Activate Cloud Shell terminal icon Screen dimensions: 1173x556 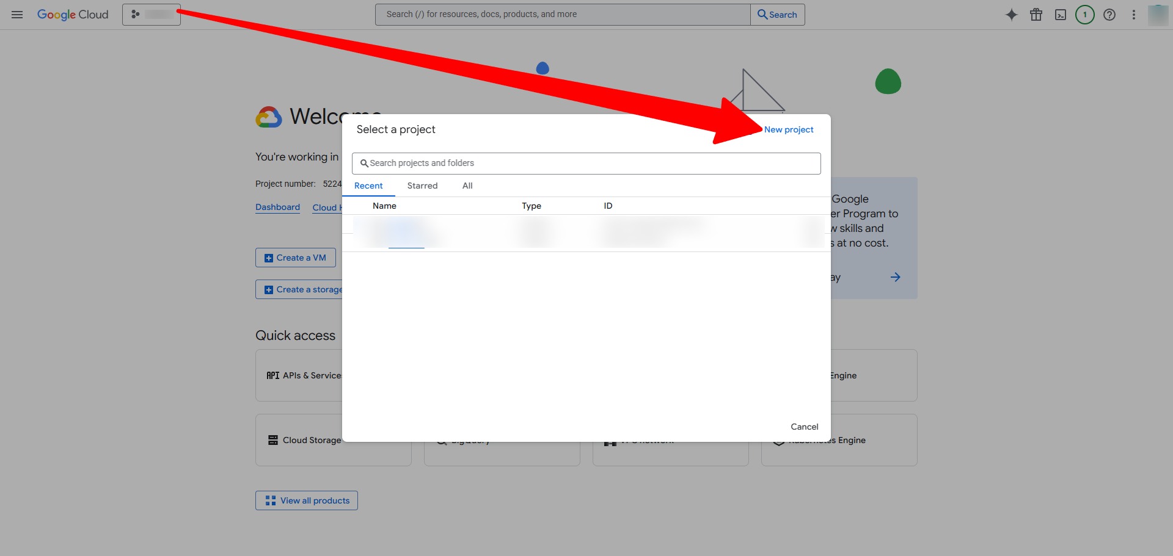pos(1061,15)
